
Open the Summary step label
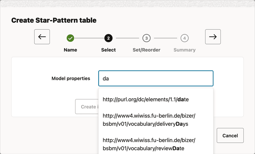pos(185,50)
